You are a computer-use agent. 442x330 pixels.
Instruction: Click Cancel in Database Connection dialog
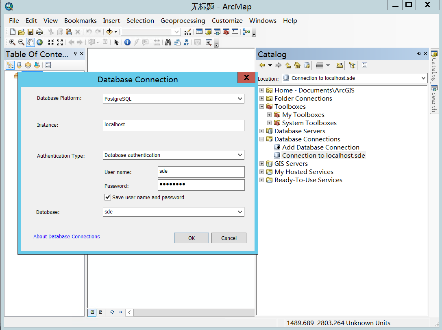[x=229, y=238]
